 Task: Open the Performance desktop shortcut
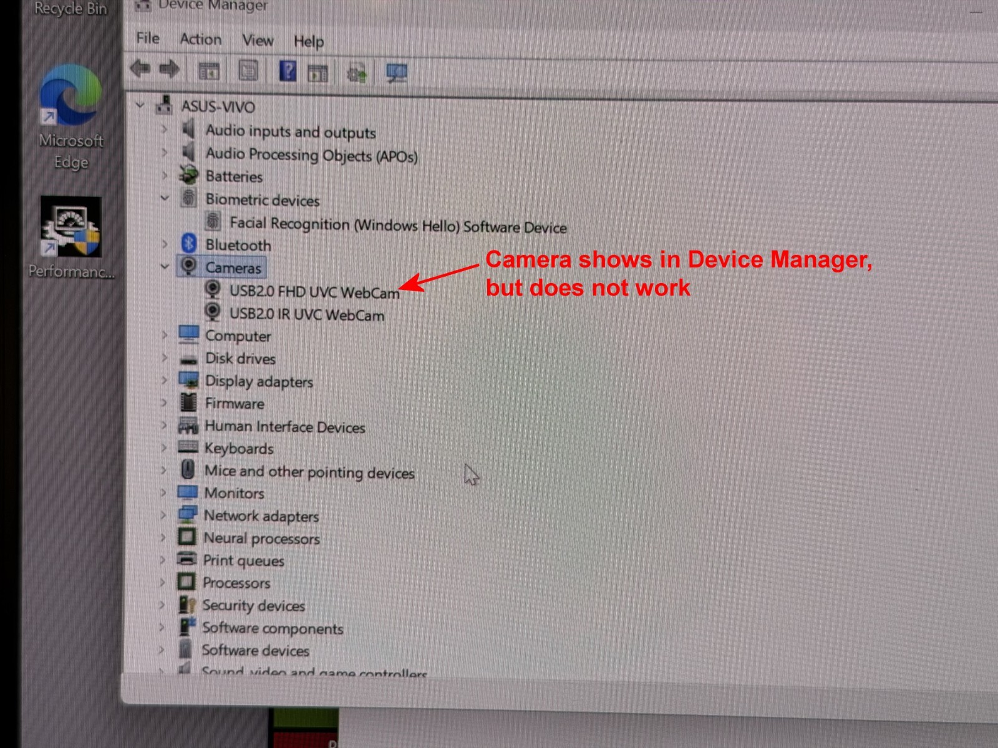point(71,238)
